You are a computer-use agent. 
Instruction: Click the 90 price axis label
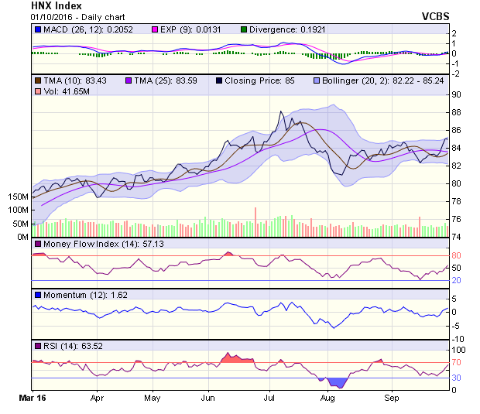coord(457,94)
